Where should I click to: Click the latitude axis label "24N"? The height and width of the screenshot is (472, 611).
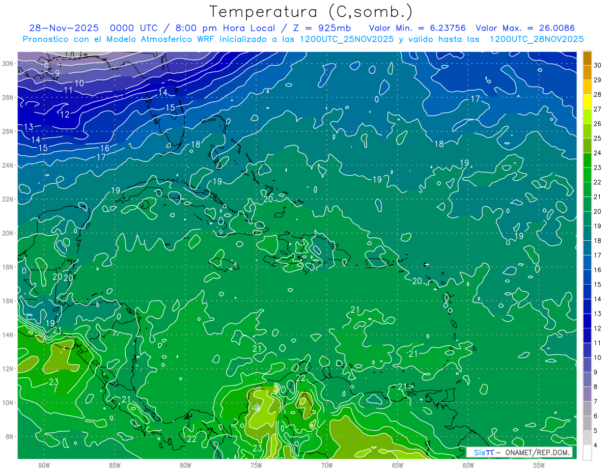point(9,165)
